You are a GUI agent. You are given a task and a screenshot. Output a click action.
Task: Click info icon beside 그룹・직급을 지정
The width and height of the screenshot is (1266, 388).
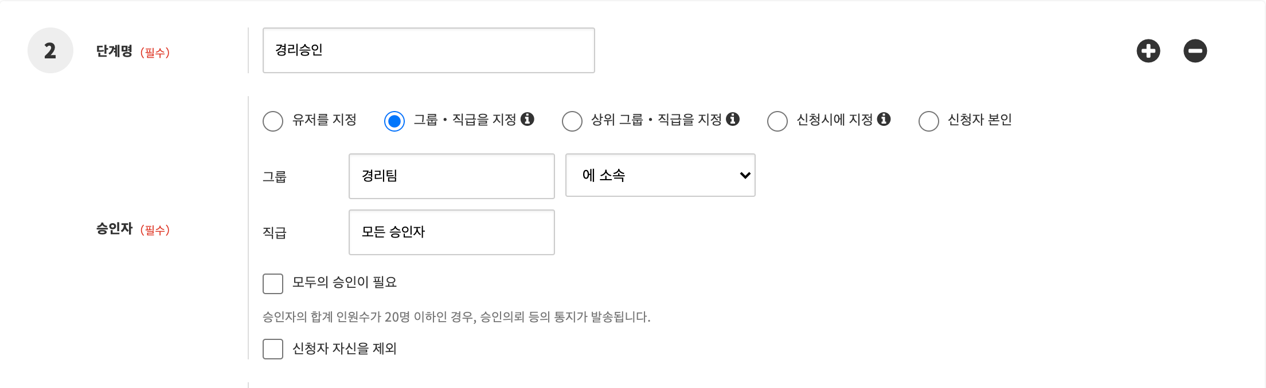point(527,119)
